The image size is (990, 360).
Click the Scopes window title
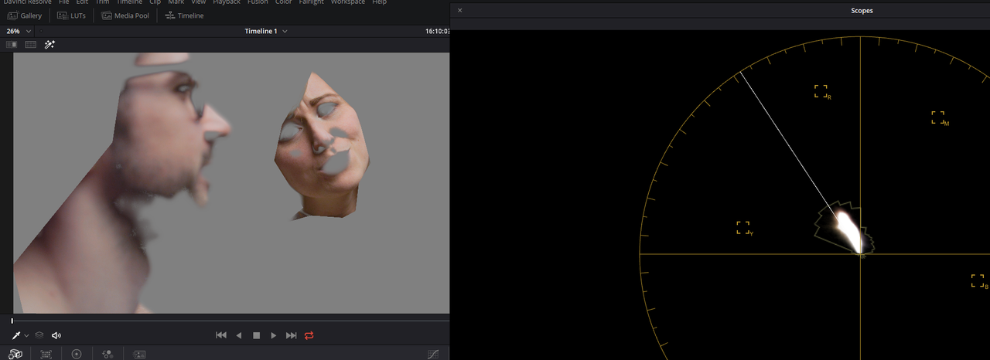pos(862,11)
